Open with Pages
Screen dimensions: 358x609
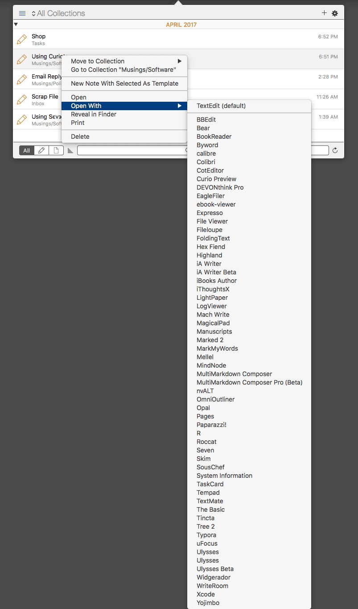click(249, 416)
